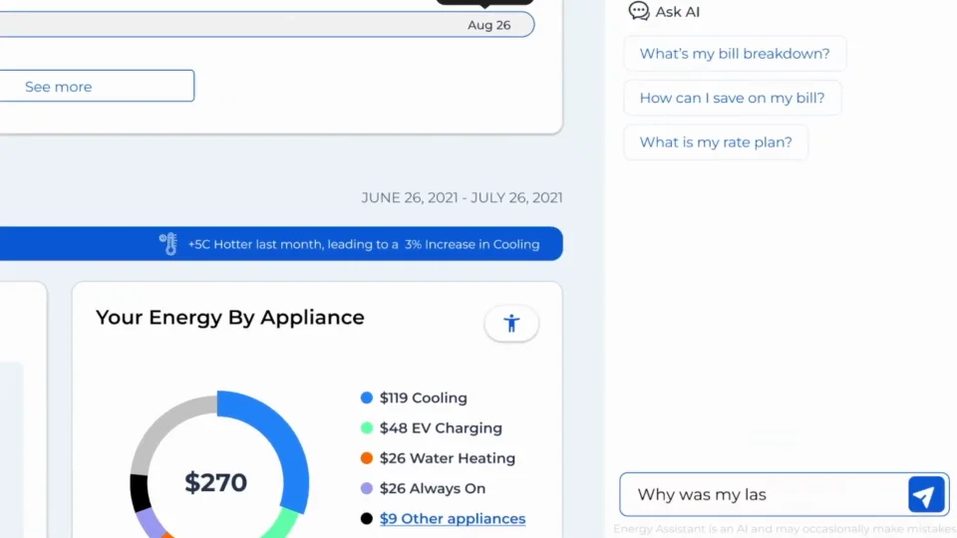Click the "Your Energy By Appliance" heading
This screenshot has width=957, height=538.
coord(230,317)
